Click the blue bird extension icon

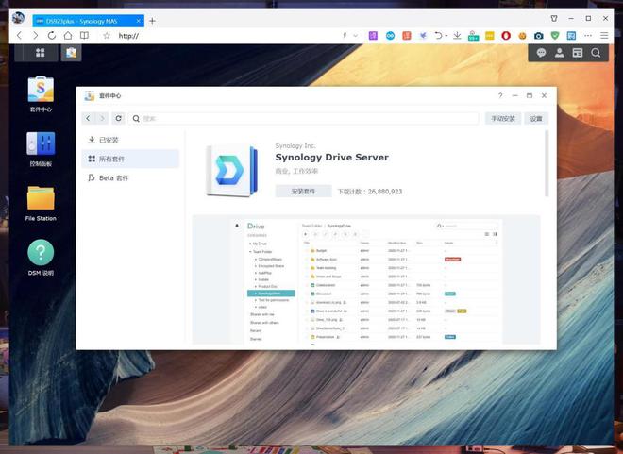click(423, 36)
